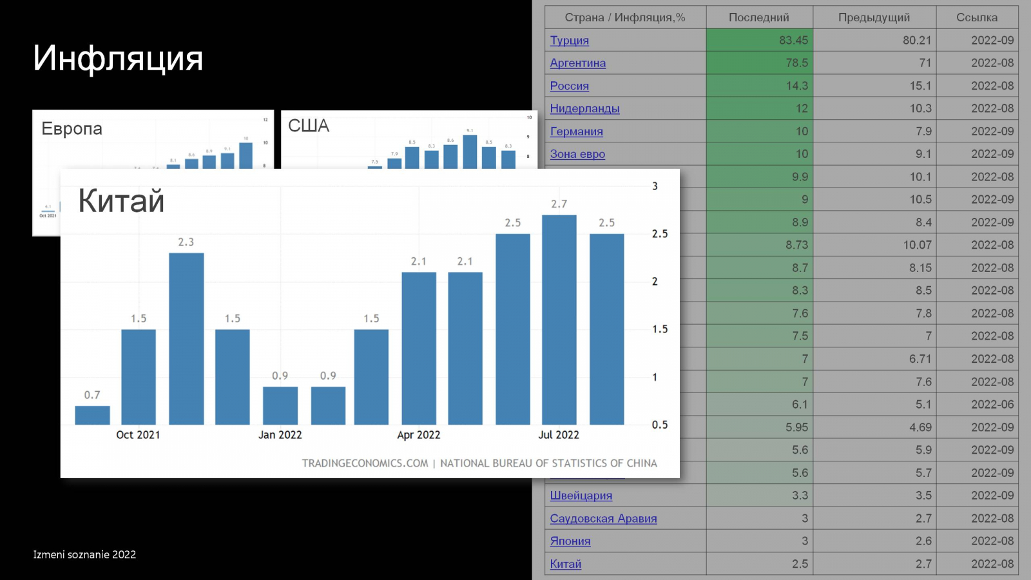Viewport: 1031px width, 580px height.
Task: Click the Последний column header
Action: (x=759, y=17)
